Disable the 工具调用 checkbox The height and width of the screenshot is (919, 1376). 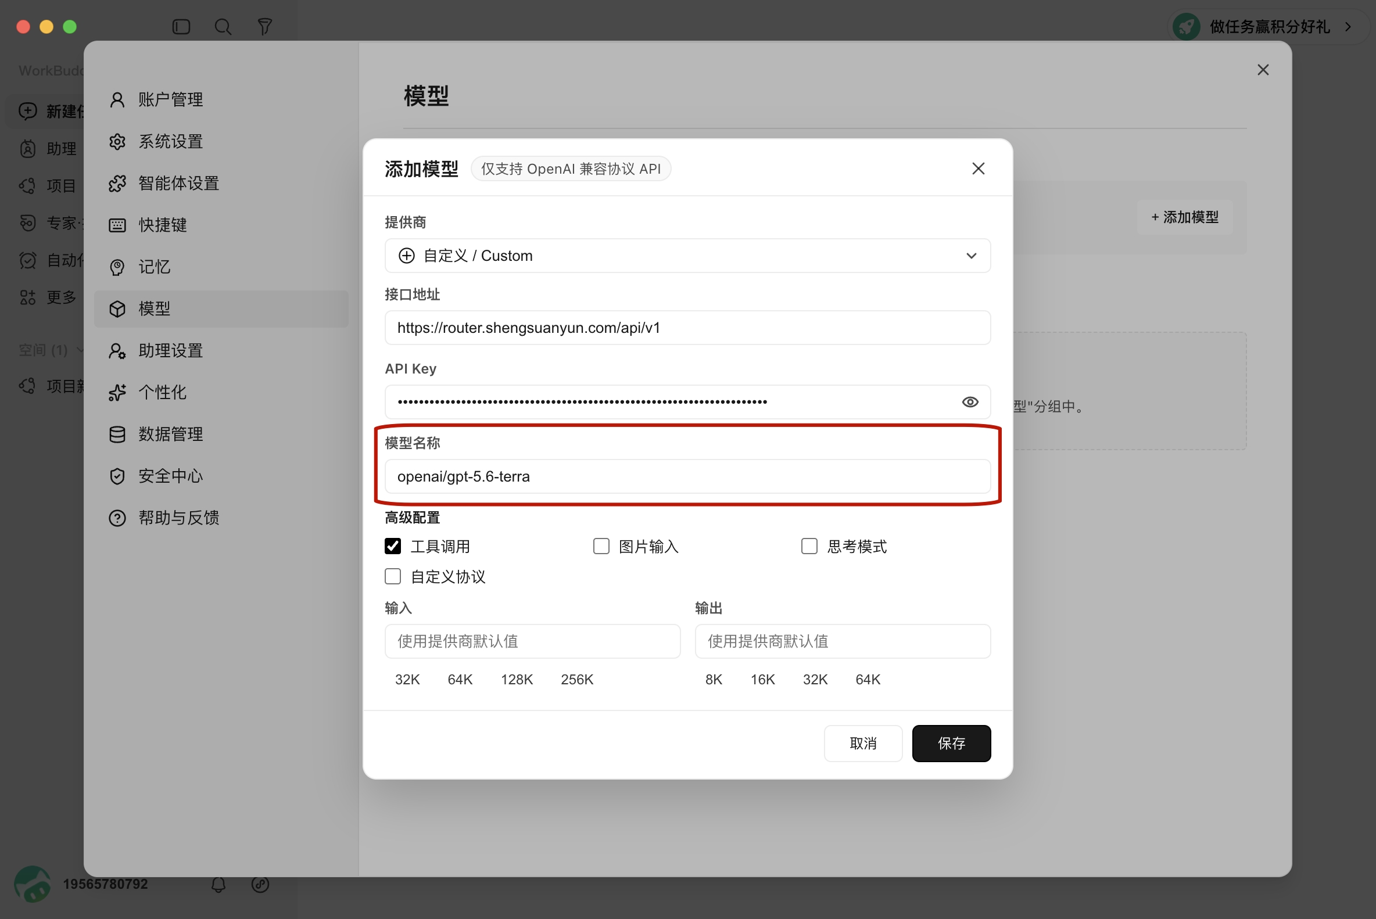[x=393, y=546]
